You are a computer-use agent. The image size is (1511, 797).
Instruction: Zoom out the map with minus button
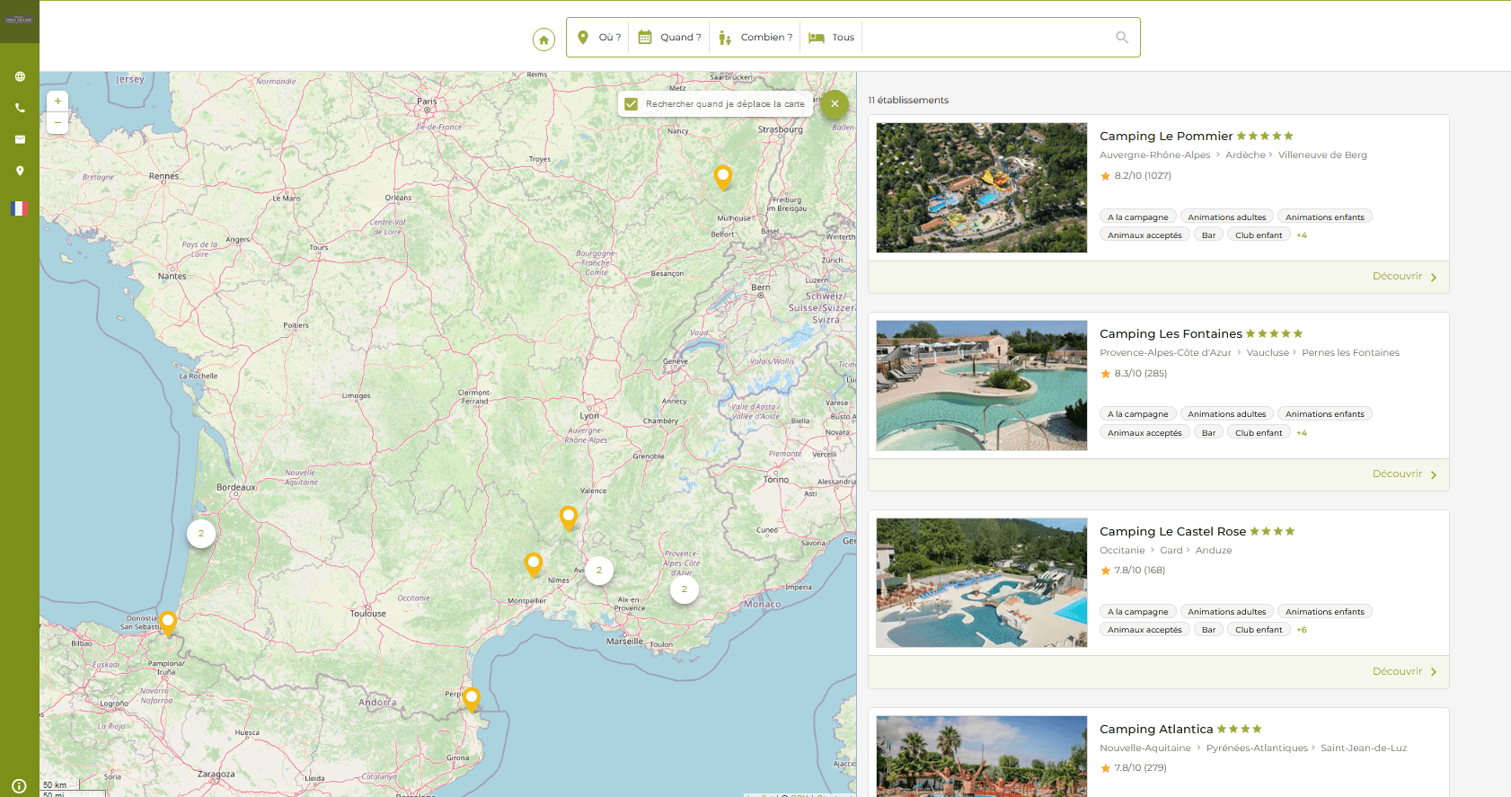(x=57, y=123)
